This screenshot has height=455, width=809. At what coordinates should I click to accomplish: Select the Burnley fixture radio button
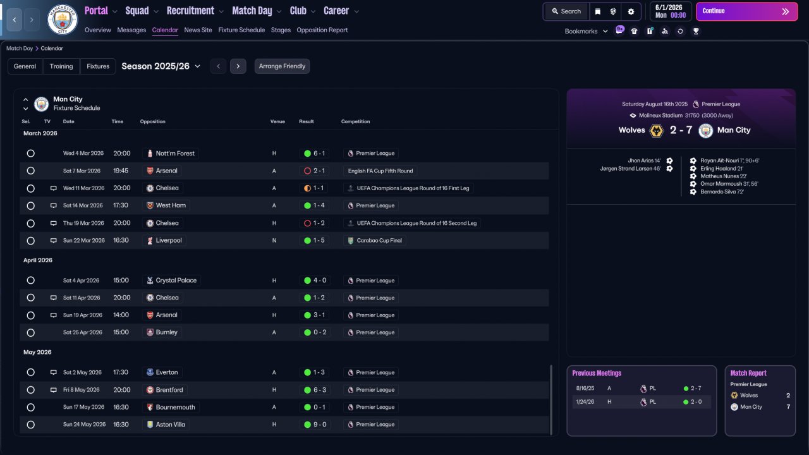[x=30, y=332]
